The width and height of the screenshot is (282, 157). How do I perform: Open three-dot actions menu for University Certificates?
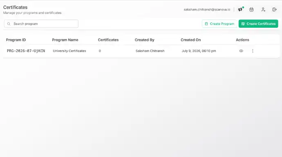(253, 51)
